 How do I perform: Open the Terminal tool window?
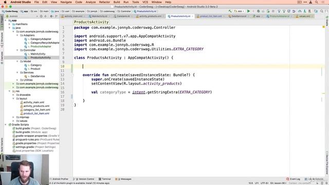tap(105, 179)
